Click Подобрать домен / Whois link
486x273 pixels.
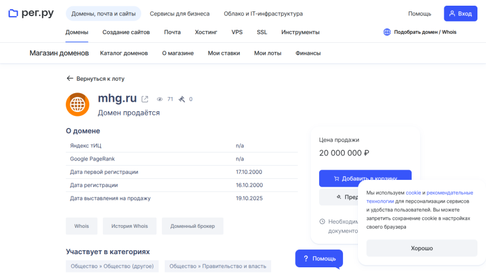[x=425, y=32]
